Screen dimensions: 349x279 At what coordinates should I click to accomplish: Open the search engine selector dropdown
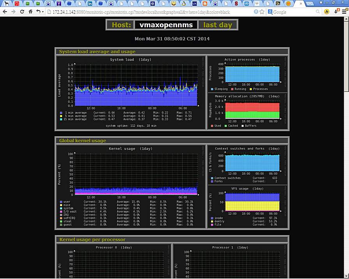[x=270, y=12]
